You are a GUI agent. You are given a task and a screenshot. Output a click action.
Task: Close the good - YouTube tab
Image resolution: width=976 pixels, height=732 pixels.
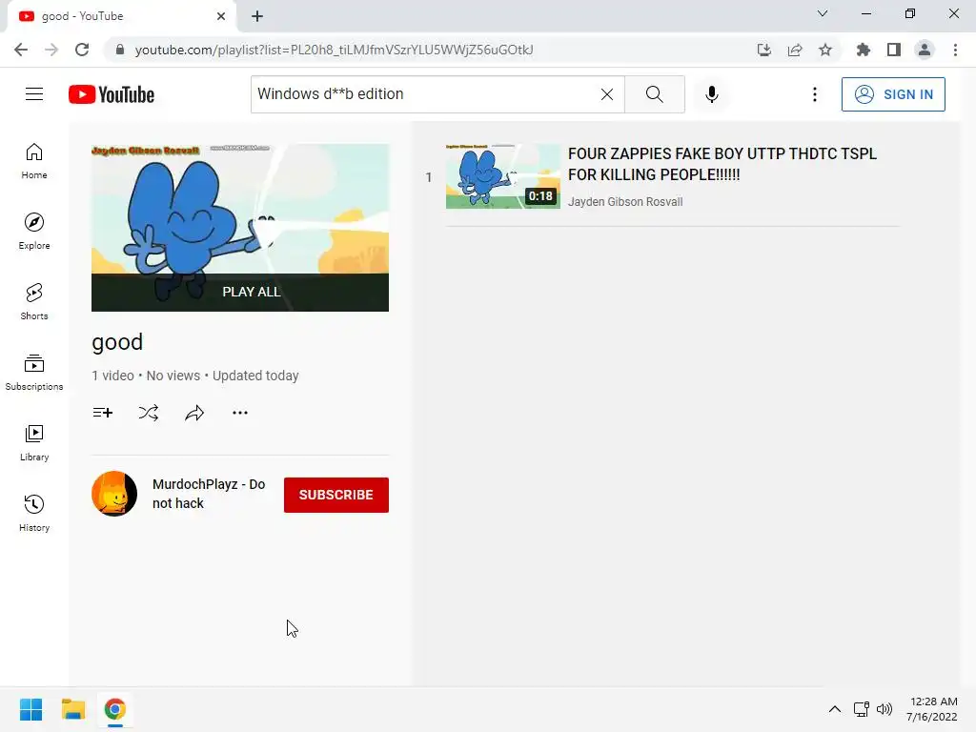click(221, 16)
